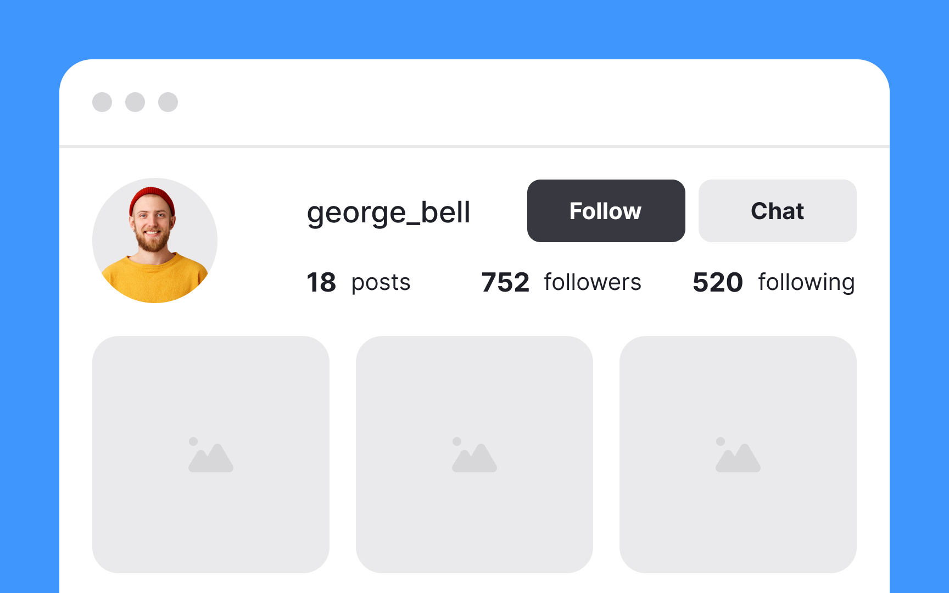
Task: Click the word followers next to 752
Action: [x=592, y=282]
